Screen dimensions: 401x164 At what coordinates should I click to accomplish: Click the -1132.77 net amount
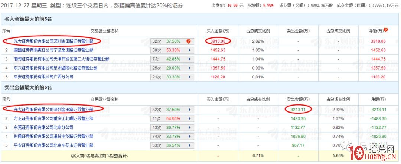point(378,127)
